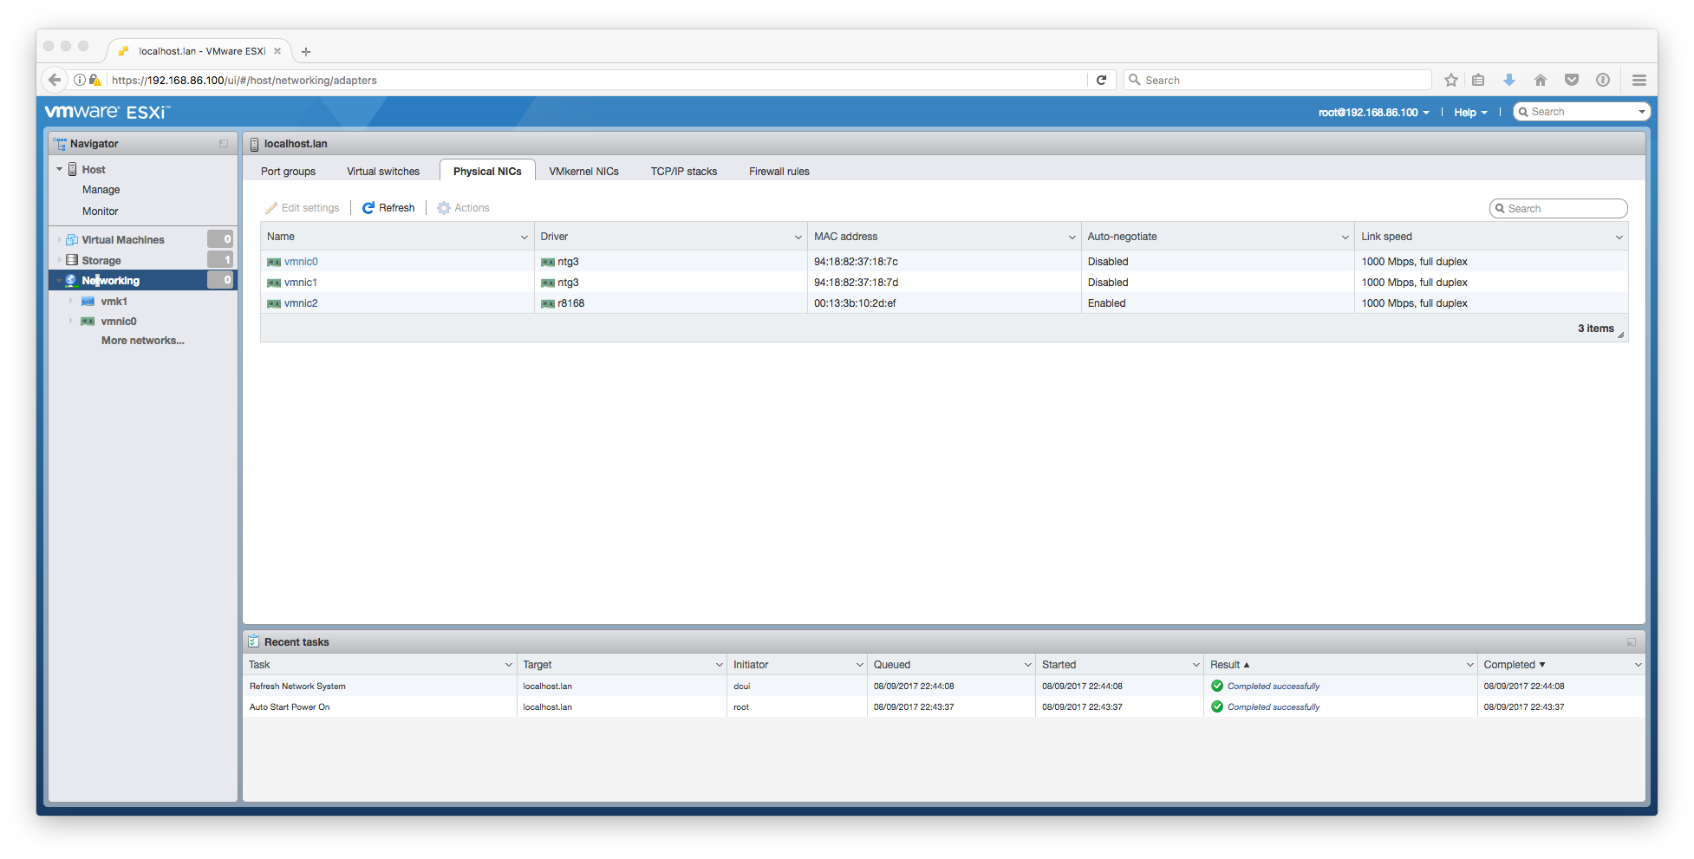1694x859 pixels.
Task: Select Manage under Host
Action: pos(101,190)
